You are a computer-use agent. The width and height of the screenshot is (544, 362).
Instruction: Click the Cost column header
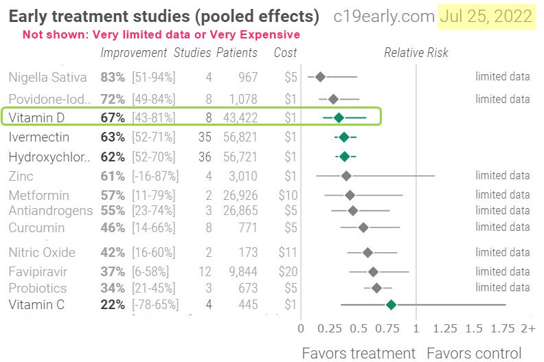click(285, 53)
